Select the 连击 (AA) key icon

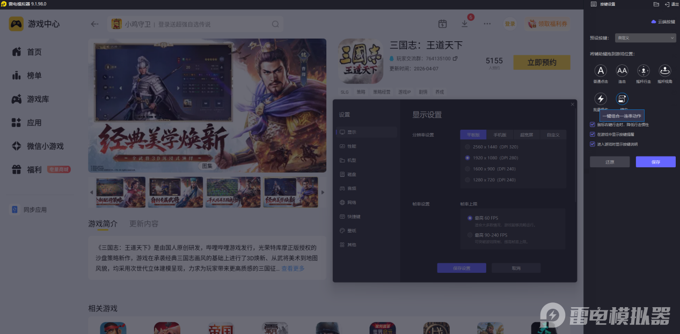(622, 70)
